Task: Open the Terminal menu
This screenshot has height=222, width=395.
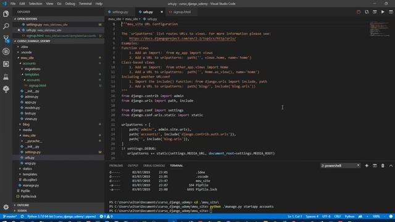Action: coord(85,4)
